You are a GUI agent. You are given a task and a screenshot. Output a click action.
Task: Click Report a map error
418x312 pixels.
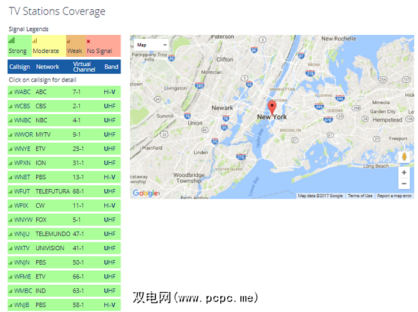pos(394,196)
